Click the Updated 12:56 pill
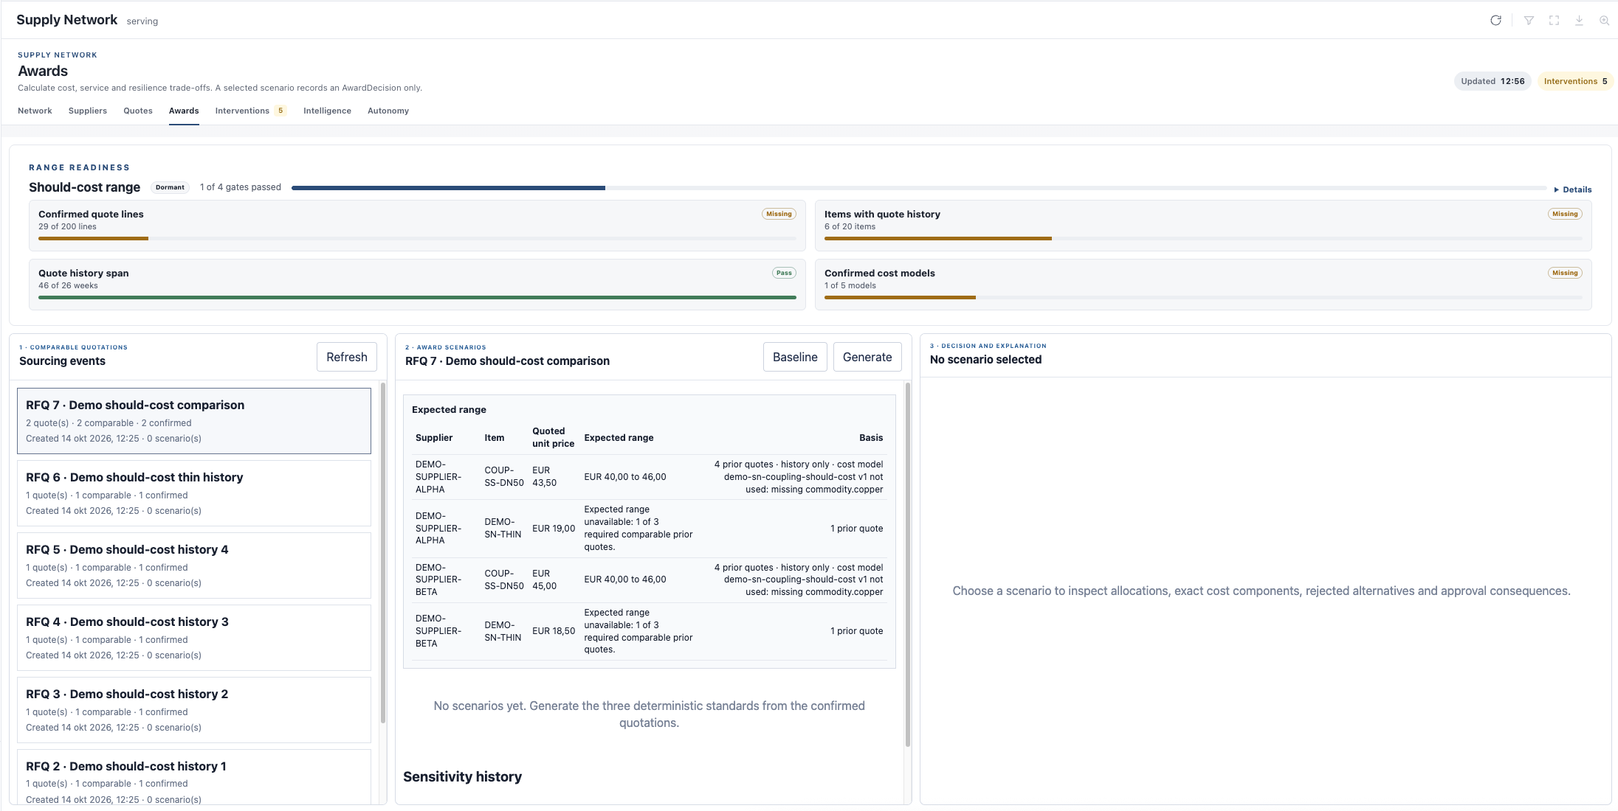Viewport: 1618px width, 811px height. click(1493, 81)
